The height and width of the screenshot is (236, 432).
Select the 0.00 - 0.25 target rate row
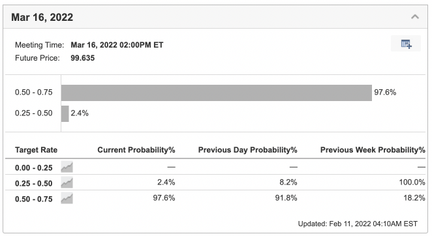pyautogui.click(x=215, y=167)
